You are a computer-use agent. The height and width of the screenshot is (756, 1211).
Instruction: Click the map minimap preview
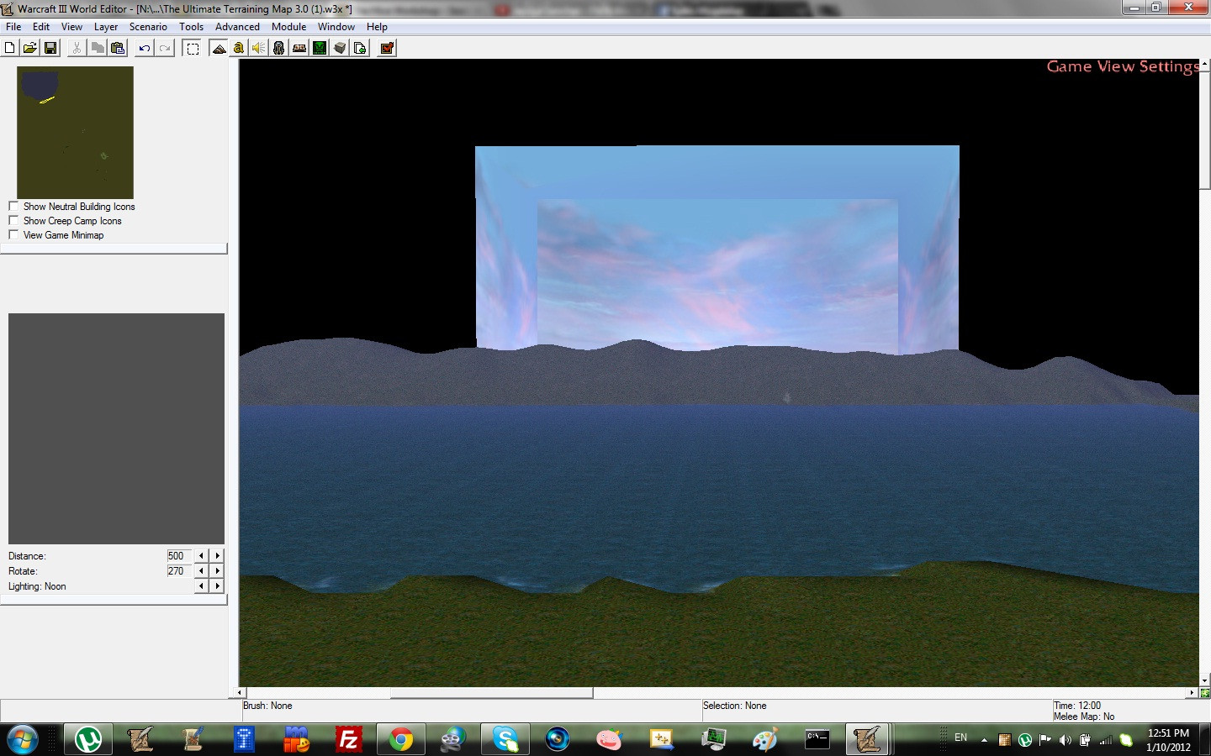[75, 133]
